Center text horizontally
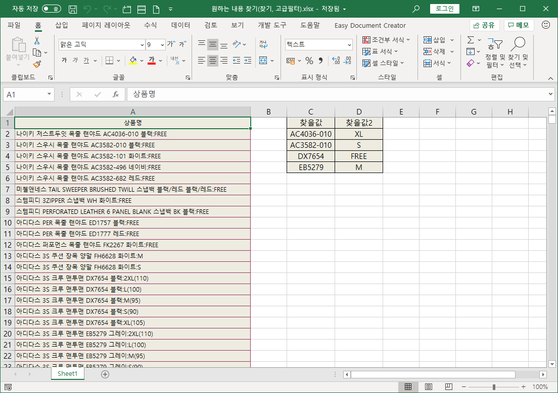This screenshot has height=393, width=558. coord(213,61)
